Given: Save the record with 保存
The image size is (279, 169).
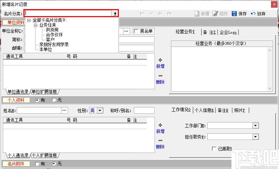Looking at the screenshot, I should coord(239,14).
